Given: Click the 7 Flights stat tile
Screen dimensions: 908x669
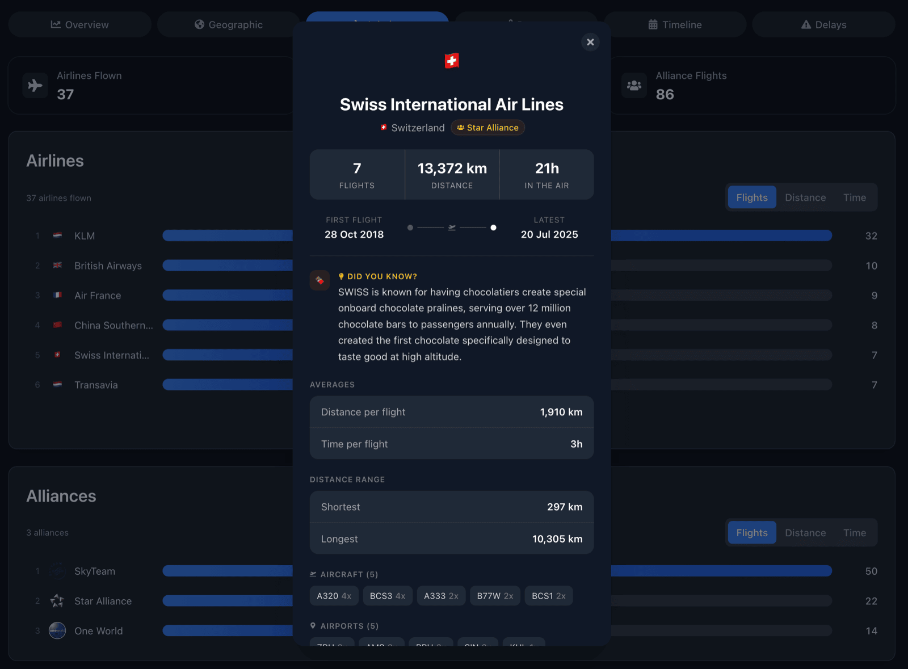Looking at the screenshot, I should coord(357,174).
